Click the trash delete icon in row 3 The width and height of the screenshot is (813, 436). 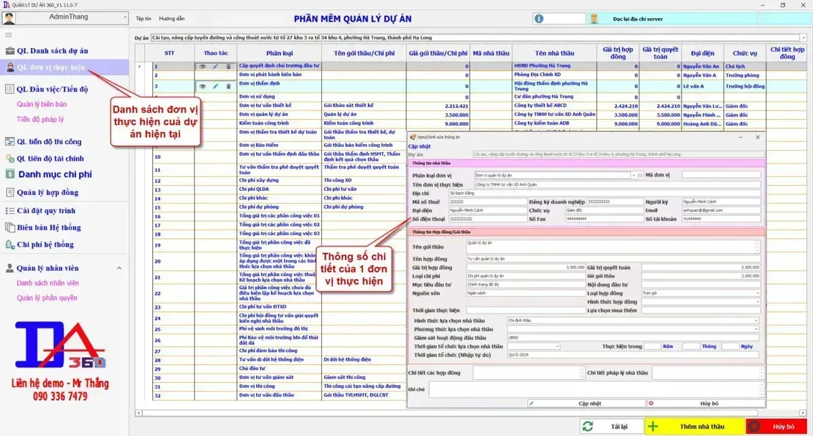tap(228, 86)
